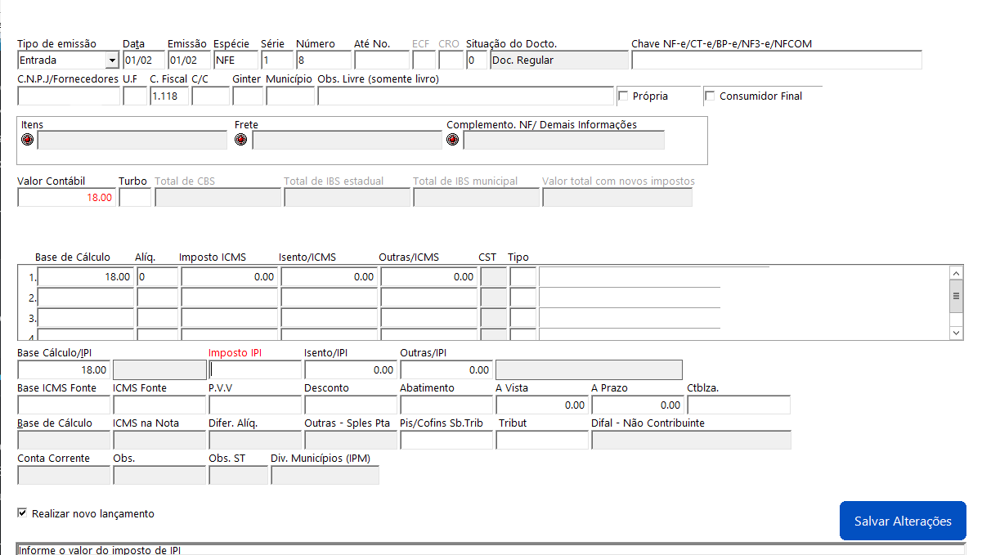The height and width of the screenshot is (555, 982).
Task: Toggle the Própria checkbox
Action: tap(624, 96)
